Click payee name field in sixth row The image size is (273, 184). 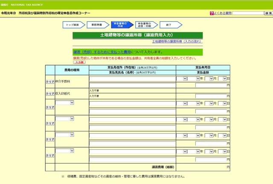click(132, 160)
